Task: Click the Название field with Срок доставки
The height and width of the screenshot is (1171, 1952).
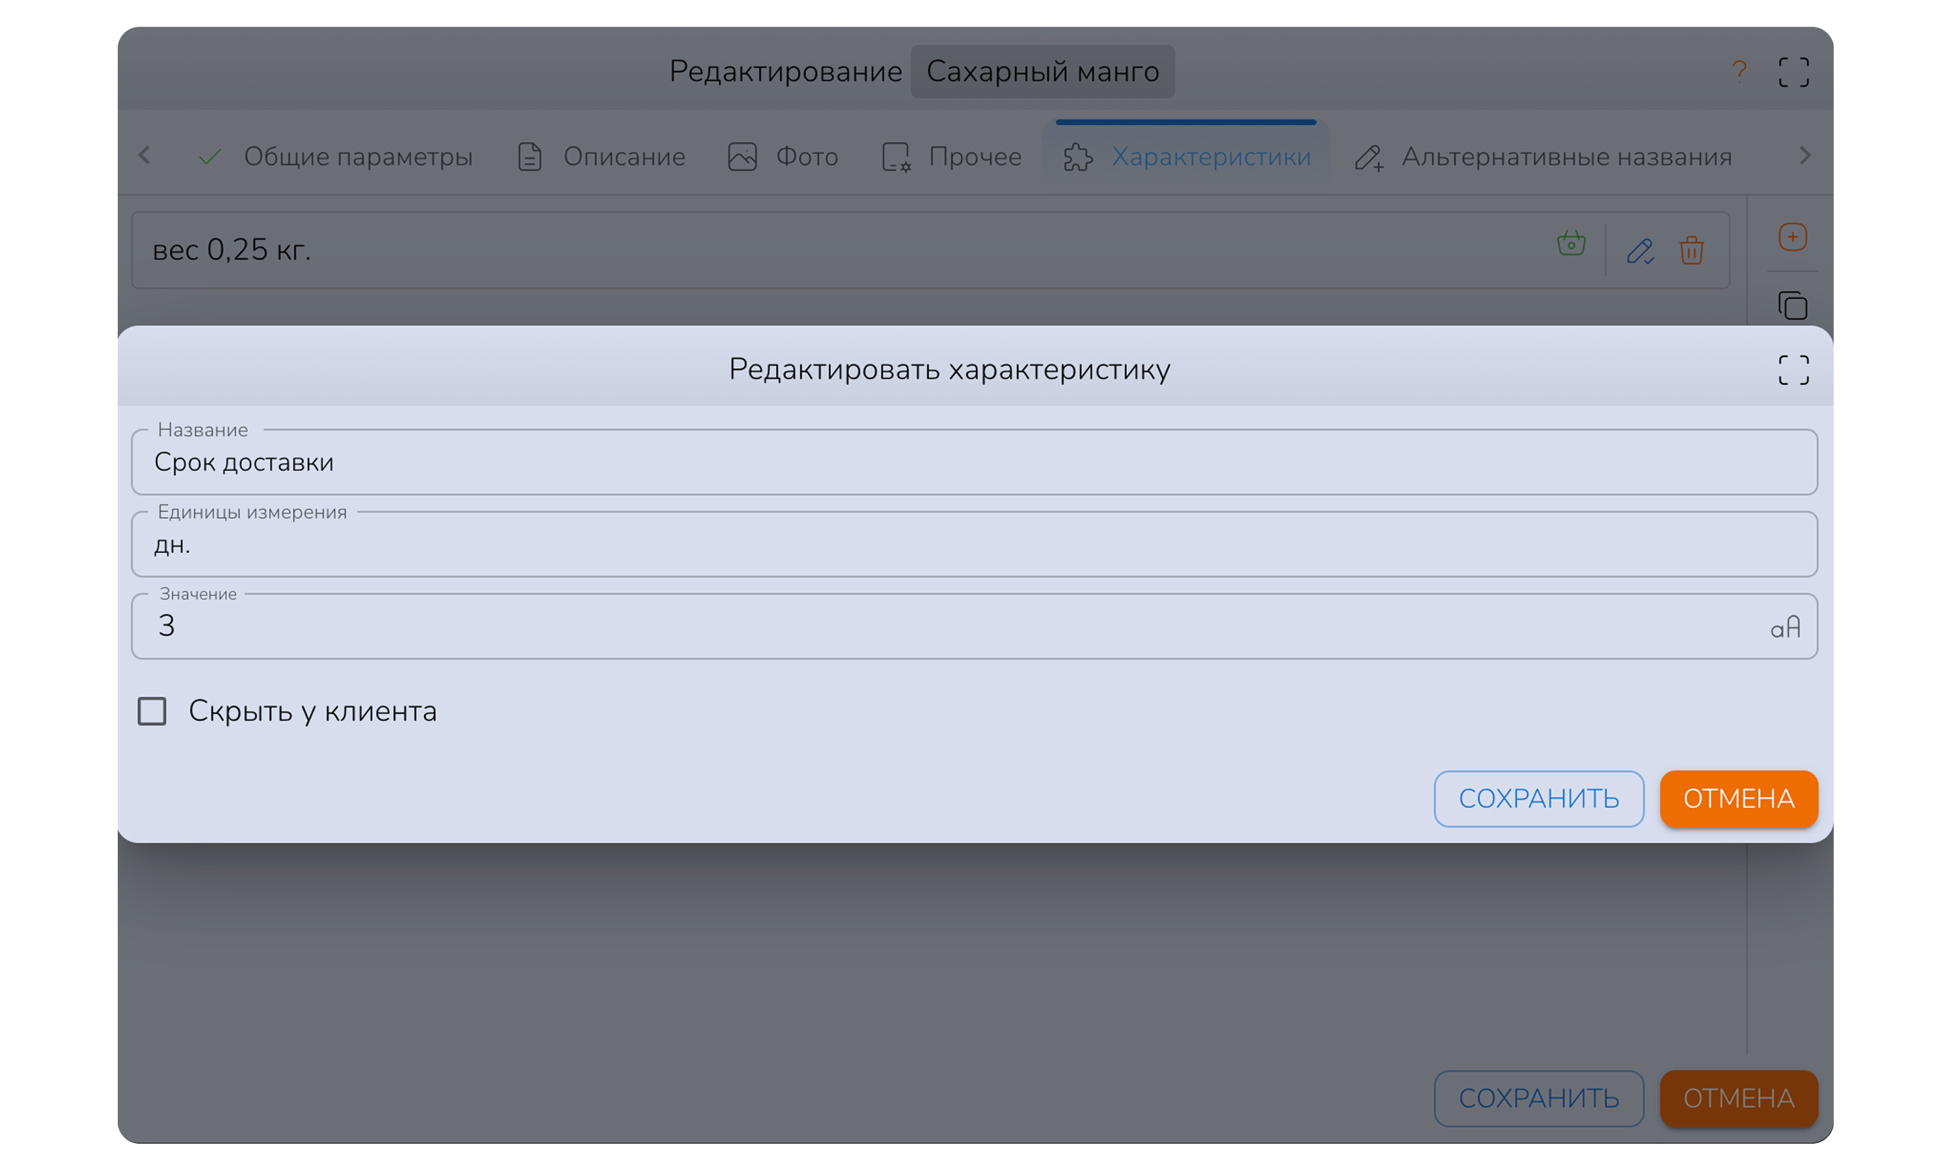Action: click(975, 462)
